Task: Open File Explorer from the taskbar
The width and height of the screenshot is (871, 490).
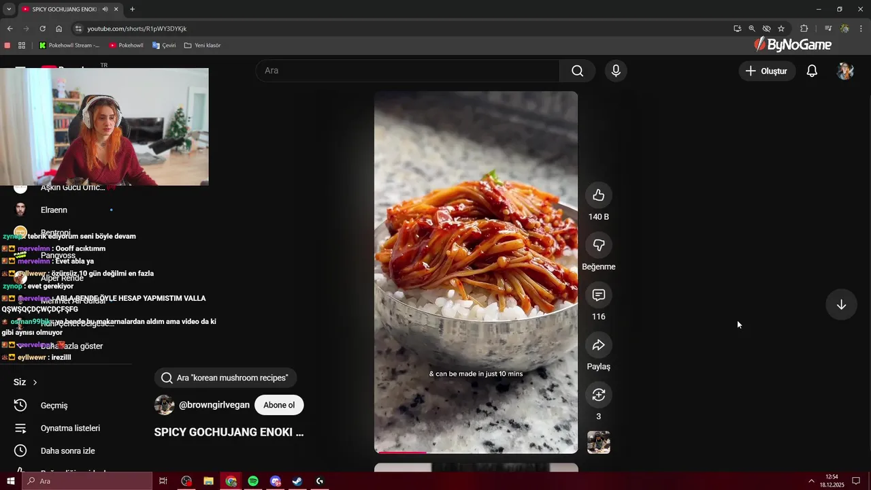Action: pos(208,481)
